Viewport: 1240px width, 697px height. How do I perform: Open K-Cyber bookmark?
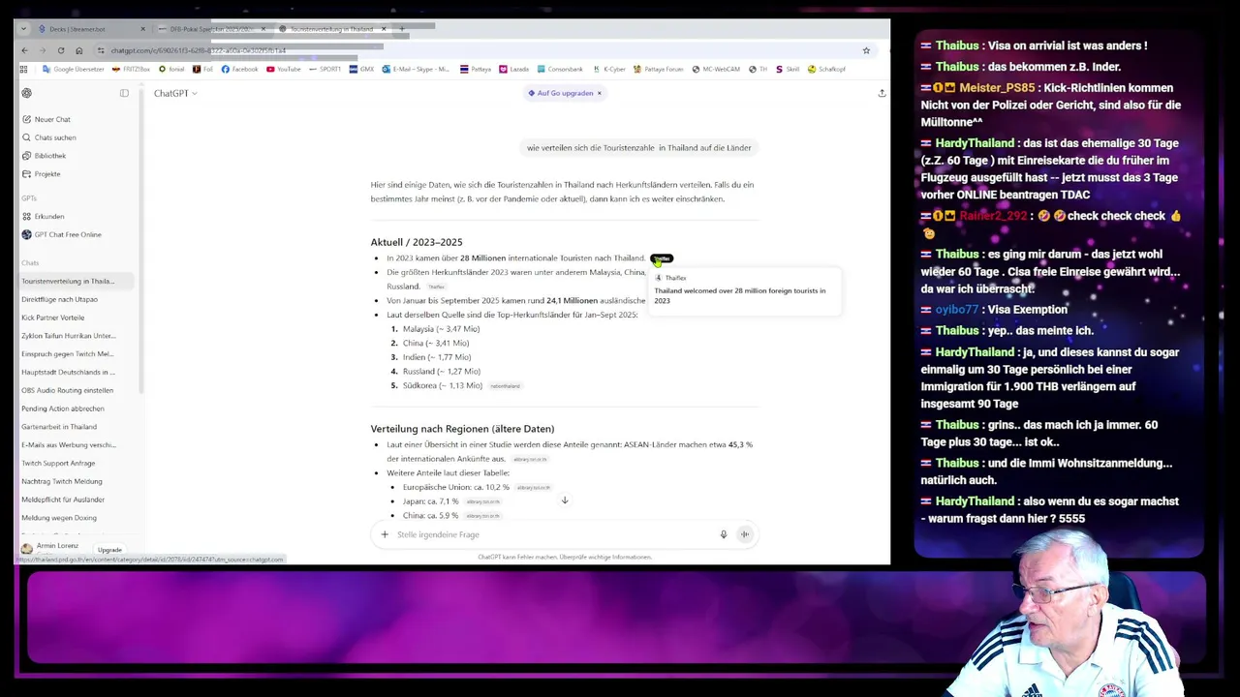(x=608, y=69)
